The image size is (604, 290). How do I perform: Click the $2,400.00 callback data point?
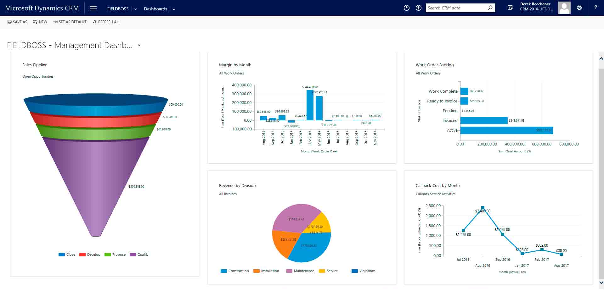(x=483, y=208)
